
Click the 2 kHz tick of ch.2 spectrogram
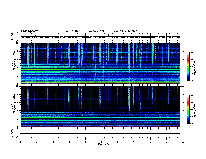click(18, 119)
